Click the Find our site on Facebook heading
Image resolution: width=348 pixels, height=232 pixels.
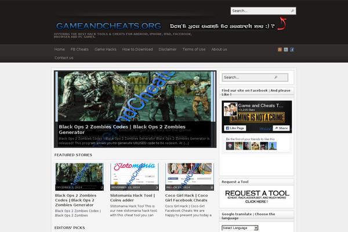tap(256, 92)
